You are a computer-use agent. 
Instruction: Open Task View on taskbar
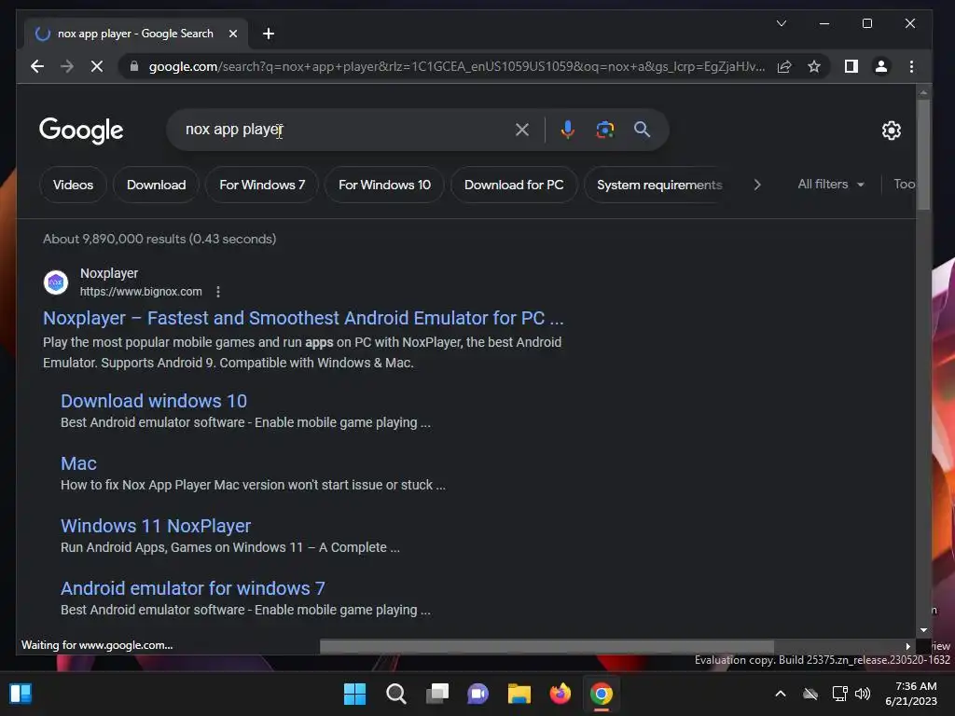[437, 694]
